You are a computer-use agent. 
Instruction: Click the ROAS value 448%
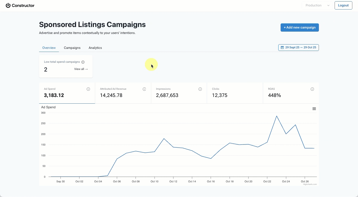[274, 95]
